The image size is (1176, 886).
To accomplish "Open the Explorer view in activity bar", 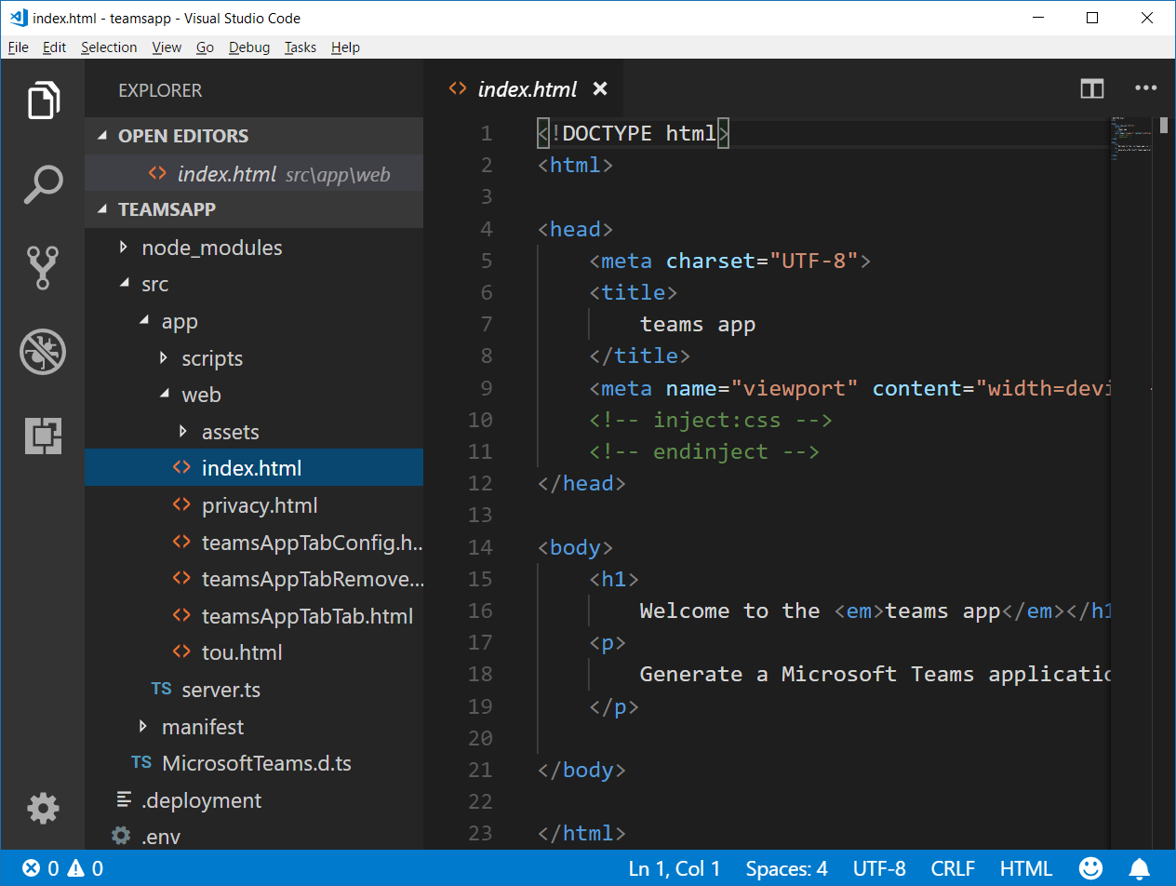I will tap(43, 100).
